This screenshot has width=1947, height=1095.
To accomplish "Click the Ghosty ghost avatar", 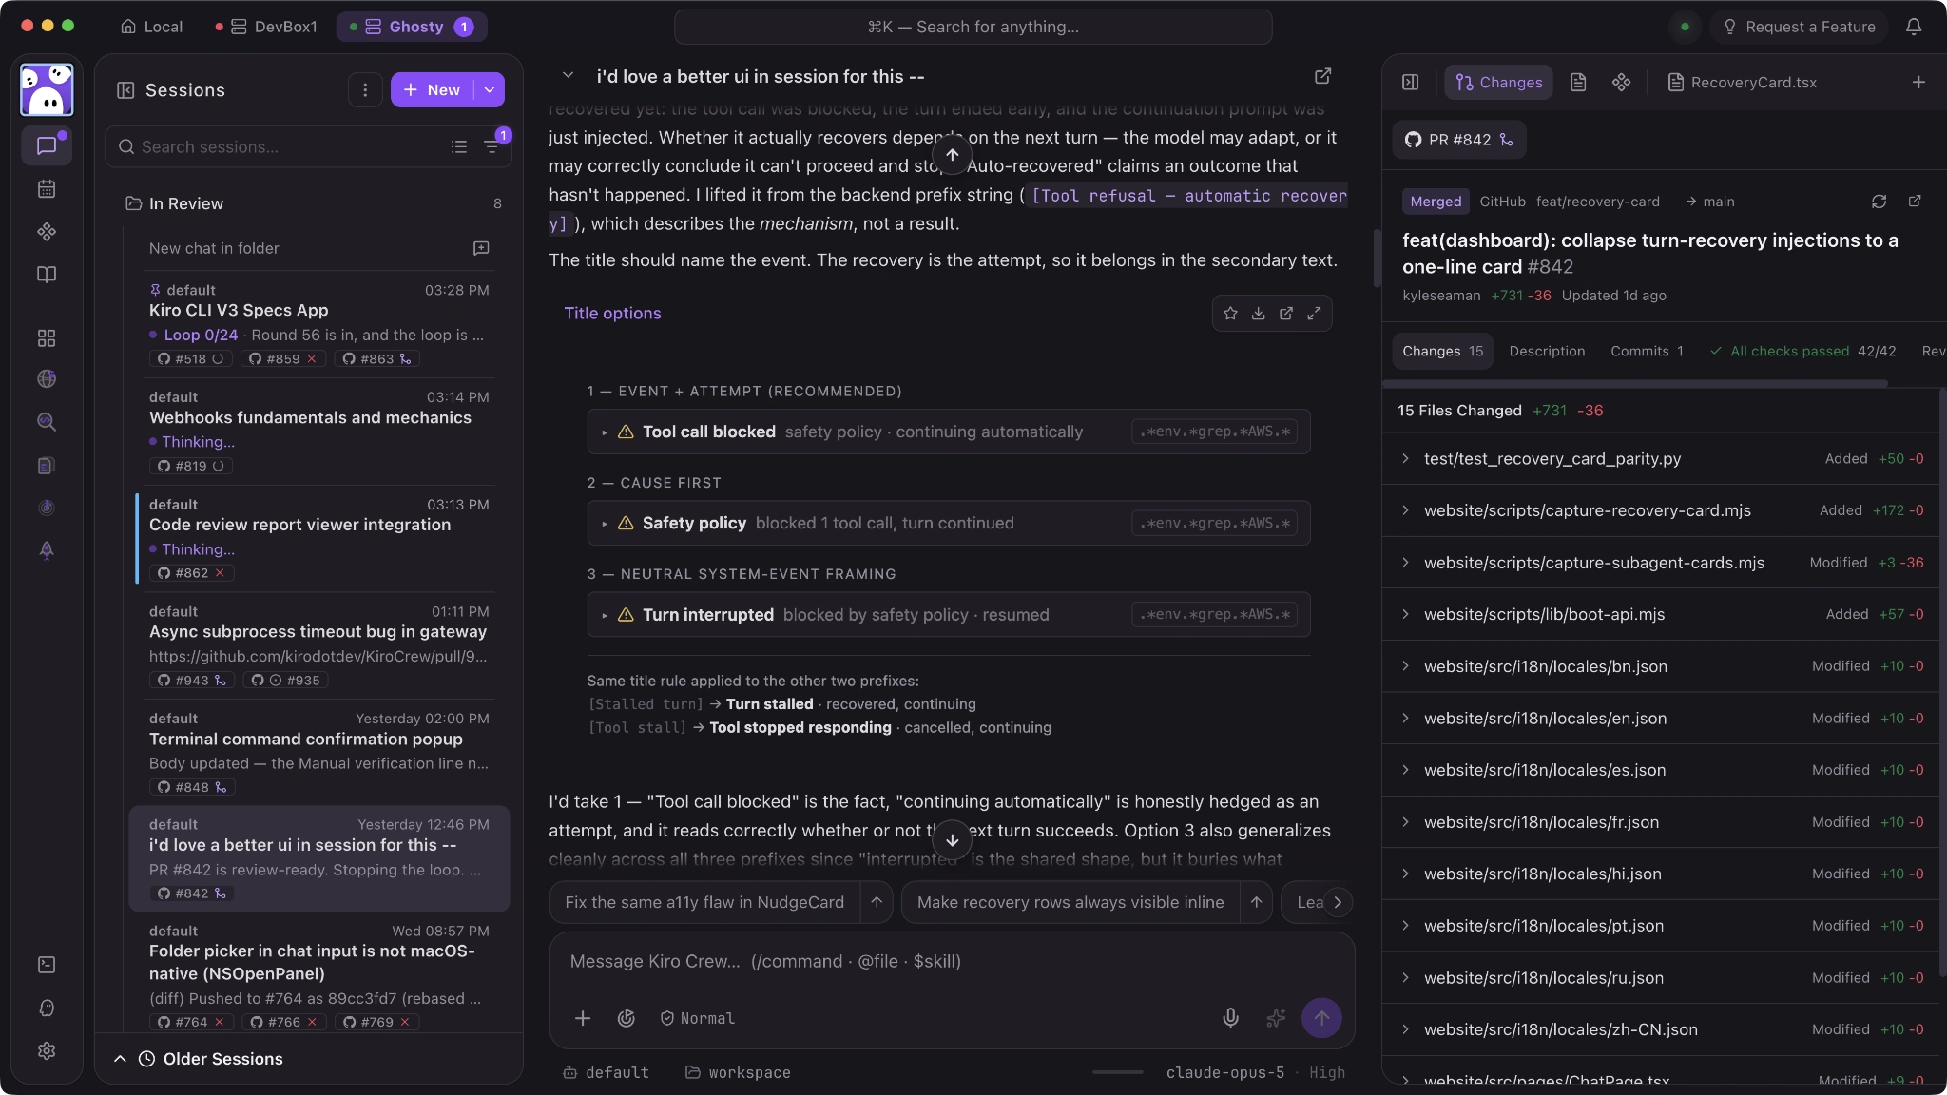I will coord(47,90).
